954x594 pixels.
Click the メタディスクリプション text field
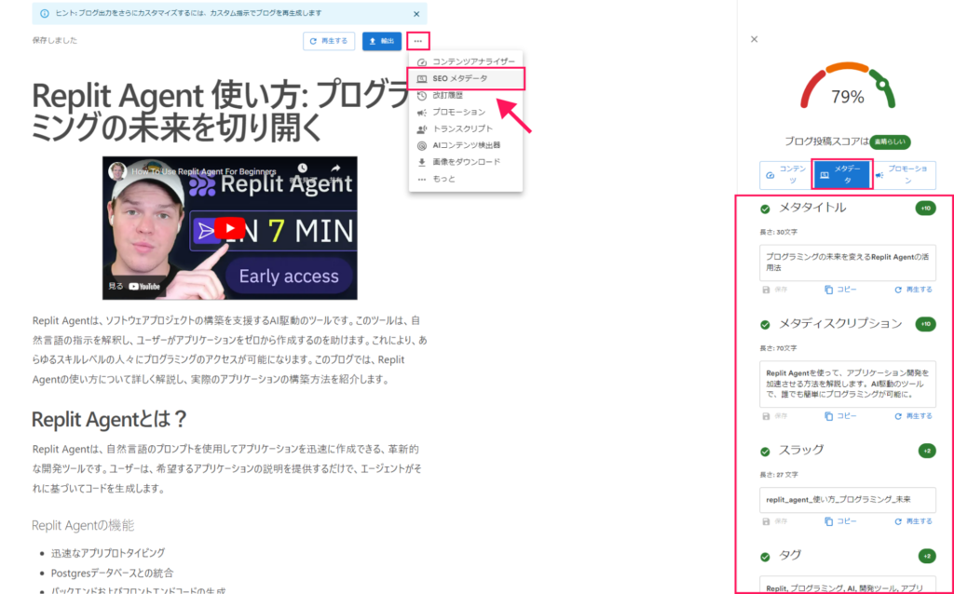pyautogui.click(x=848, y=385)
